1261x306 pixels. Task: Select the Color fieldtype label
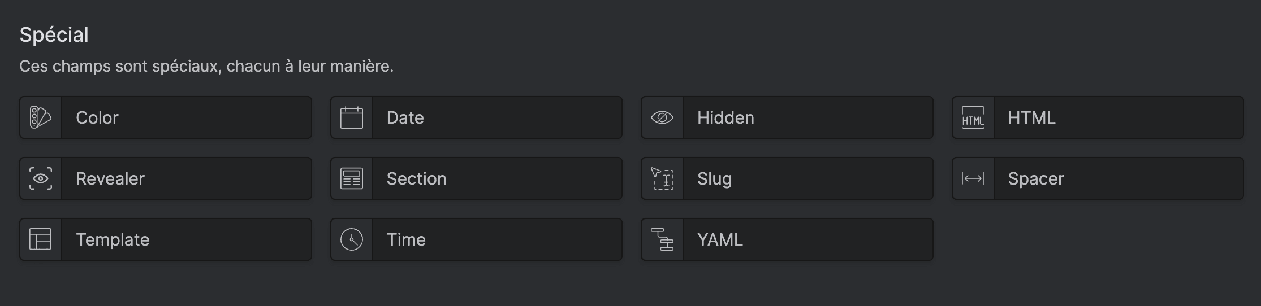[x=97, y=117]
